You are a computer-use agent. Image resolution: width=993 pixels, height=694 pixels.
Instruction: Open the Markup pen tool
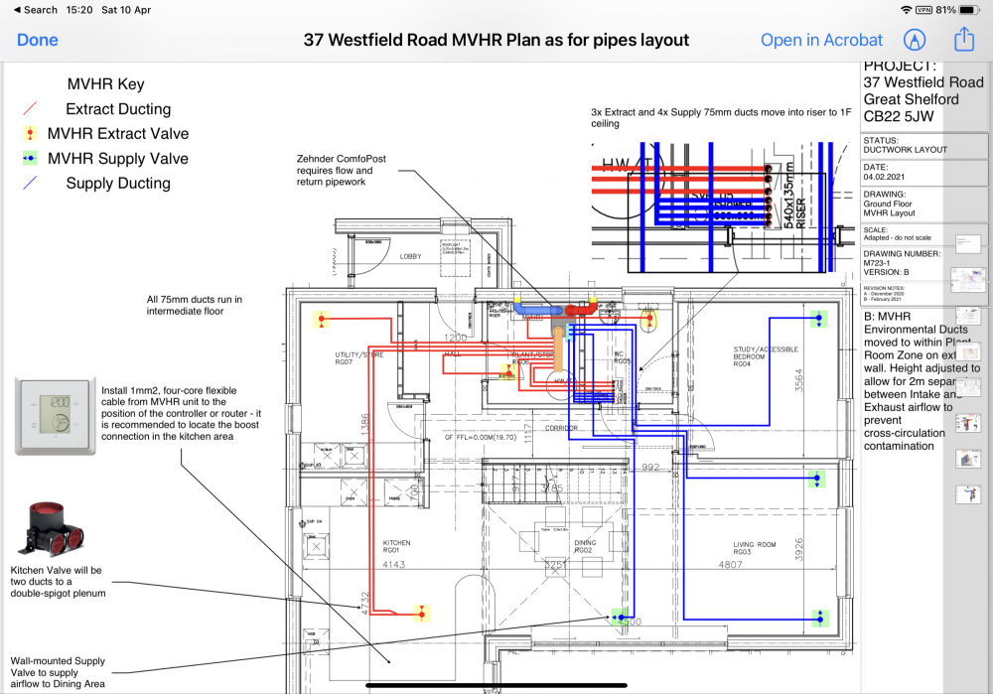pyautogui.click(x=914, y=40)
